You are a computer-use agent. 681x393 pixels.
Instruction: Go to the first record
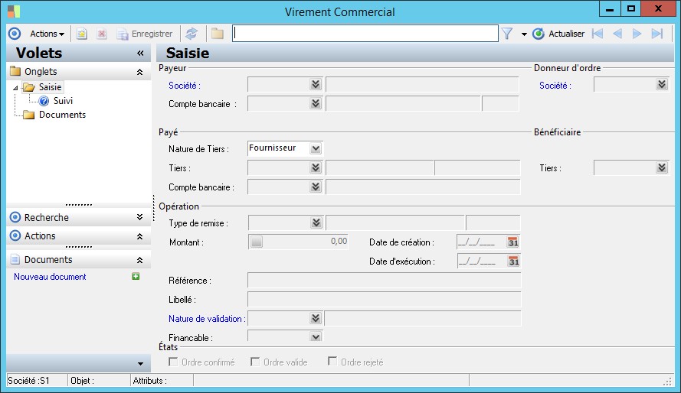[598, 34]
